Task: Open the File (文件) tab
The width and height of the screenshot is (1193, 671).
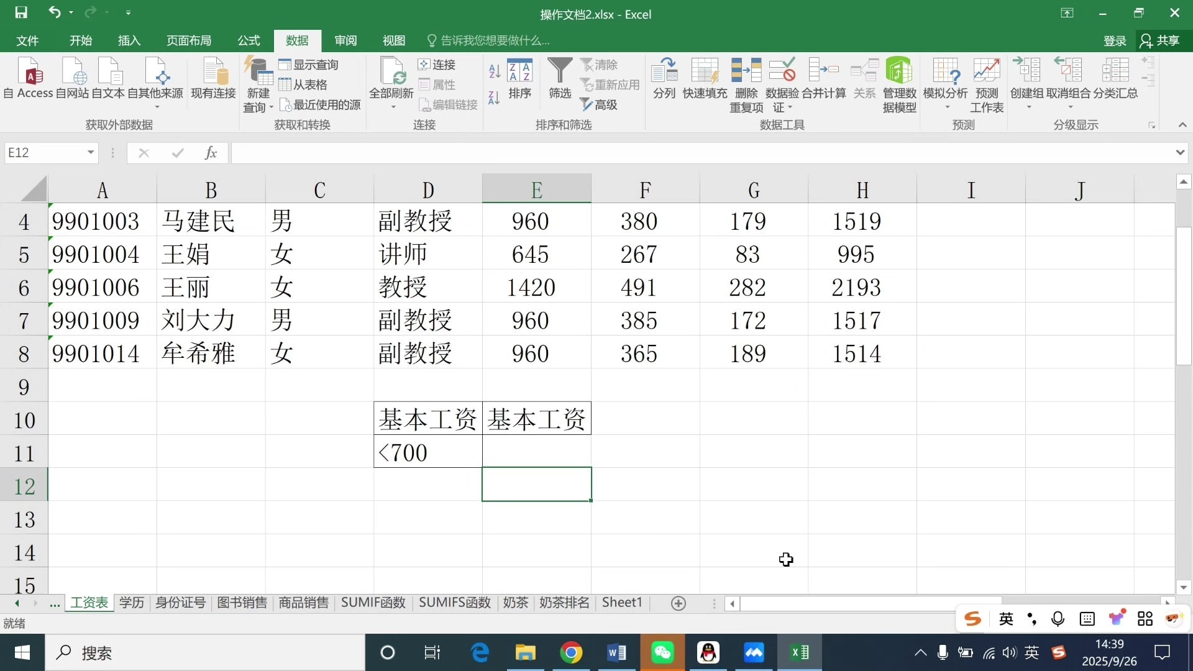Action: 27,40
